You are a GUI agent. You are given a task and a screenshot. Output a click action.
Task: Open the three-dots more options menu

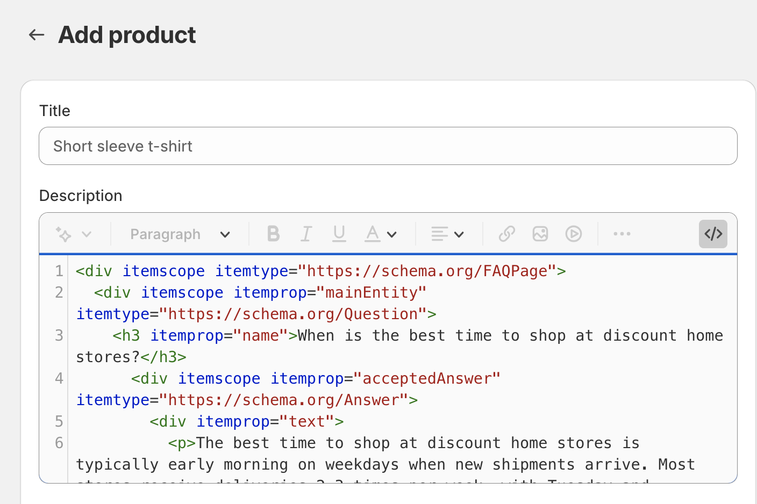click(622, 234)
